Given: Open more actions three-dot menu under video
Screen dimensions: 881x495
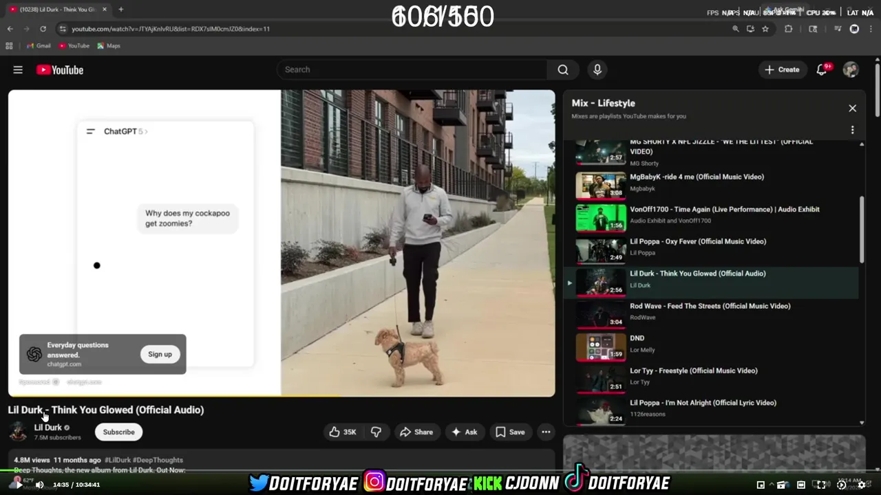Looking at the screenshot, I should pos(546,432).
